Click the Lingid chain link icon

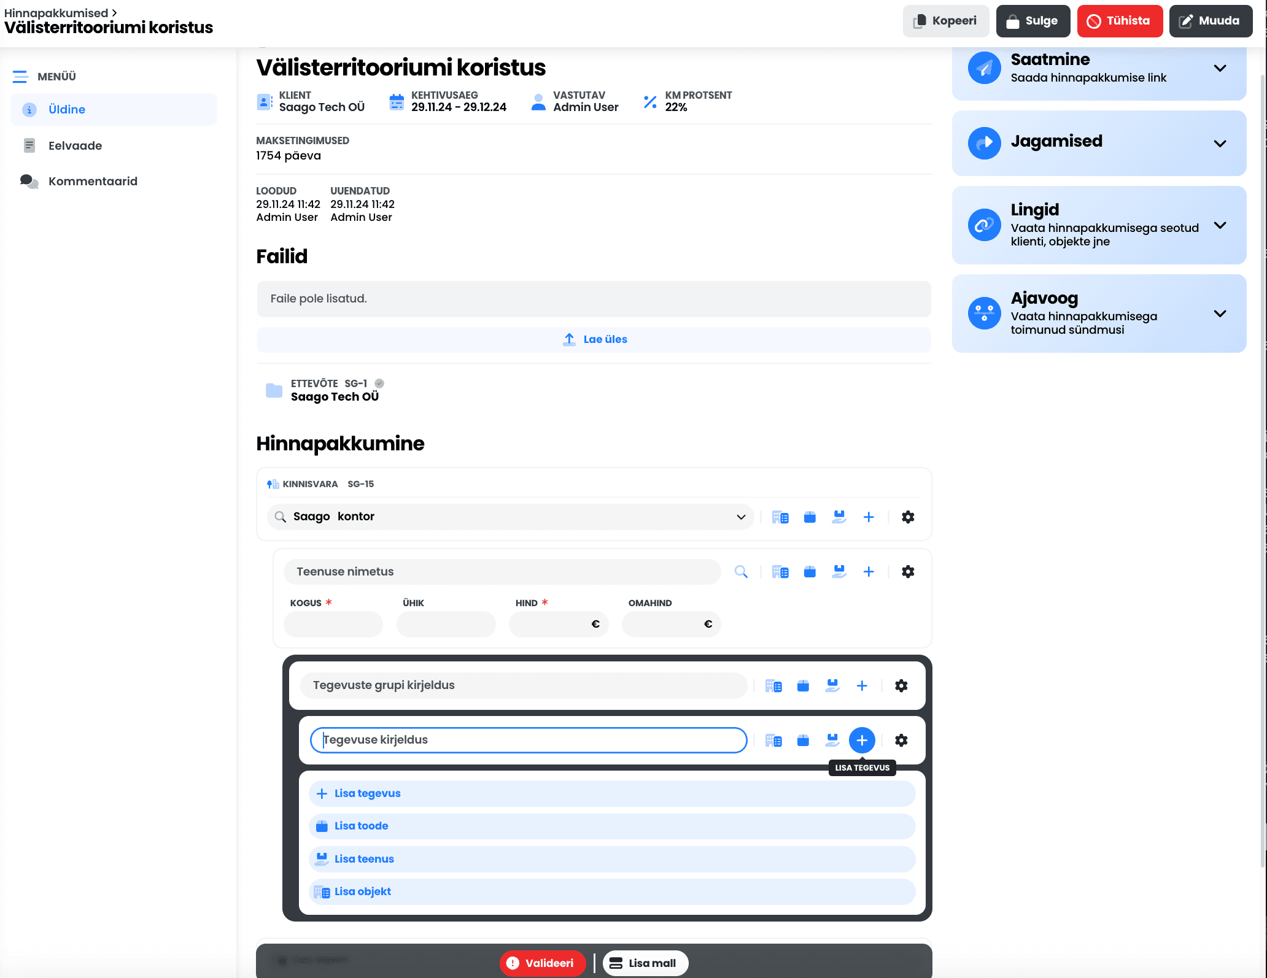click(x=984, y=225)
